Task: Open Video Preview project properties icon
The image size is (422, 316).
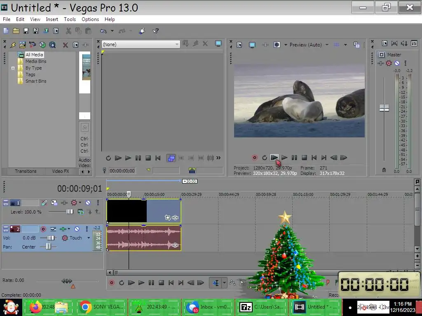Action: coord(239,45)
